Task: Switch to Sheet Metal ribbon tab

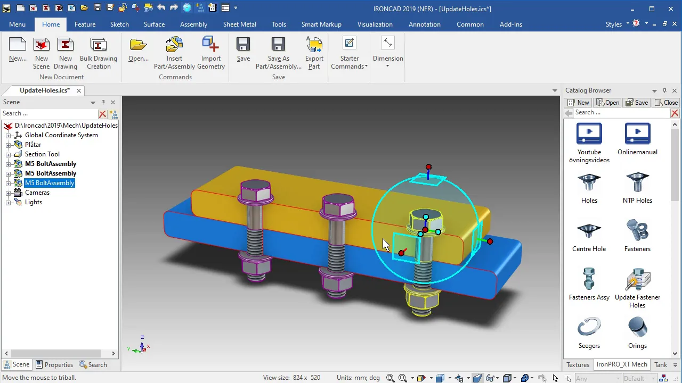Action: pos(240,24)
